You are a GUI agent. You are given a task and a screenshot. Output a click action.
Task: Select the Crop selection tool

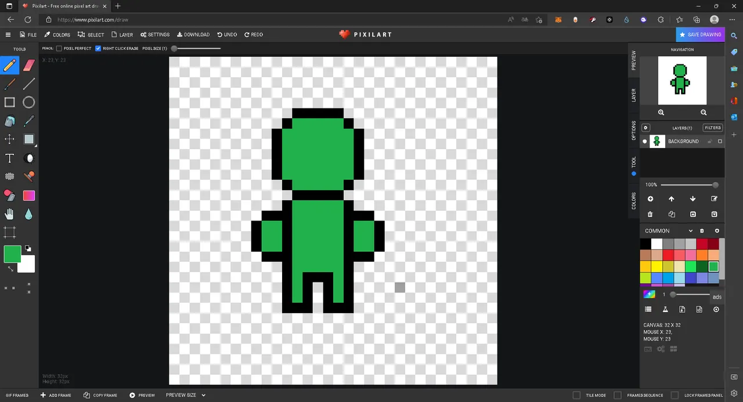click(10, 233)
